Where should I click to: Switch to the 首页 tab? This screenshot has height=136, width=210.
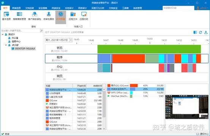tap(5, 8)
